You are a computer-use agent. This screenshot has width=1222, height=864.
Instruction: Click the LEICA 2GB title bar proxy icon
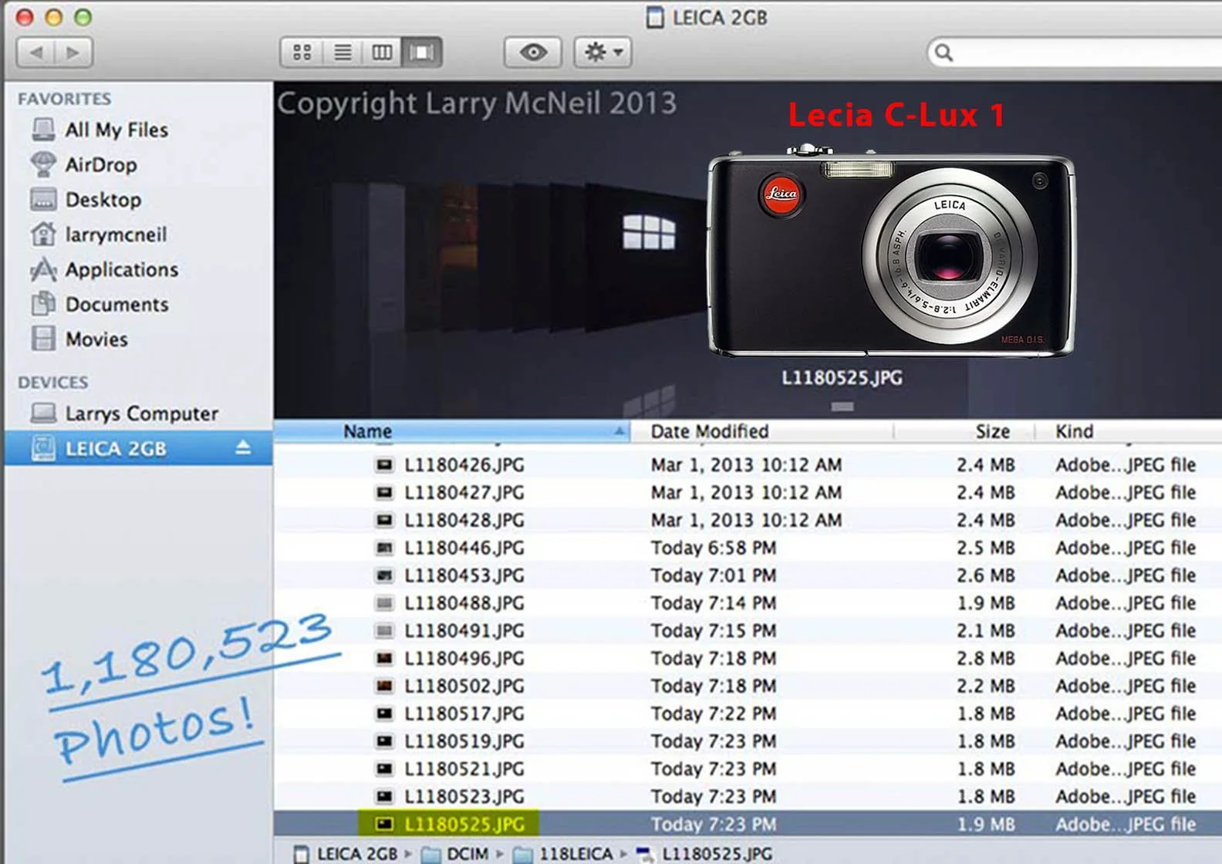pyautogui.click(x=654, y=17)
